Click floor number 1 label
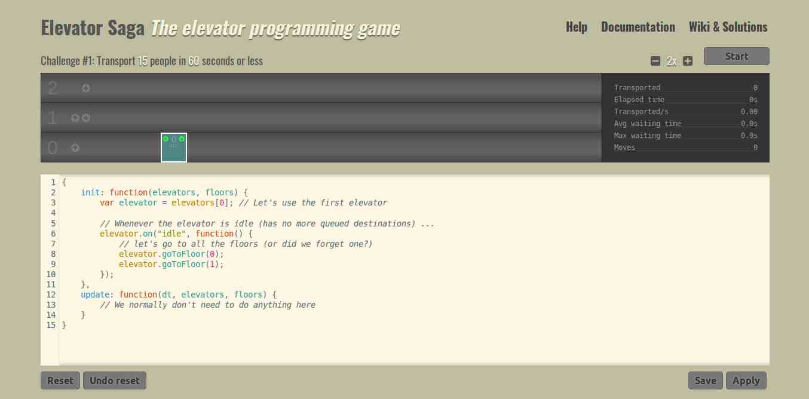This screenshot has height=399, width=809. pos(52,118)
